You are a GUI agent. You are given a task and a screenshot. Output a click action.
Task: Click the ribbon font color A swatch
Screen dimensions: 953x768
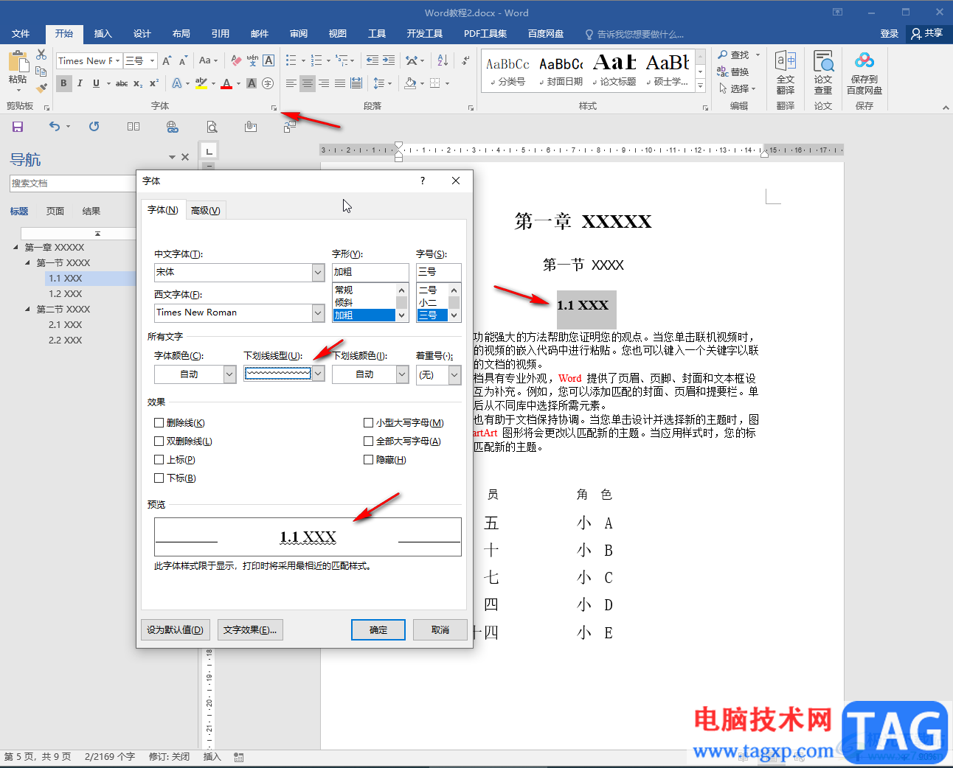pyautogui.click(x=226, y=83)
